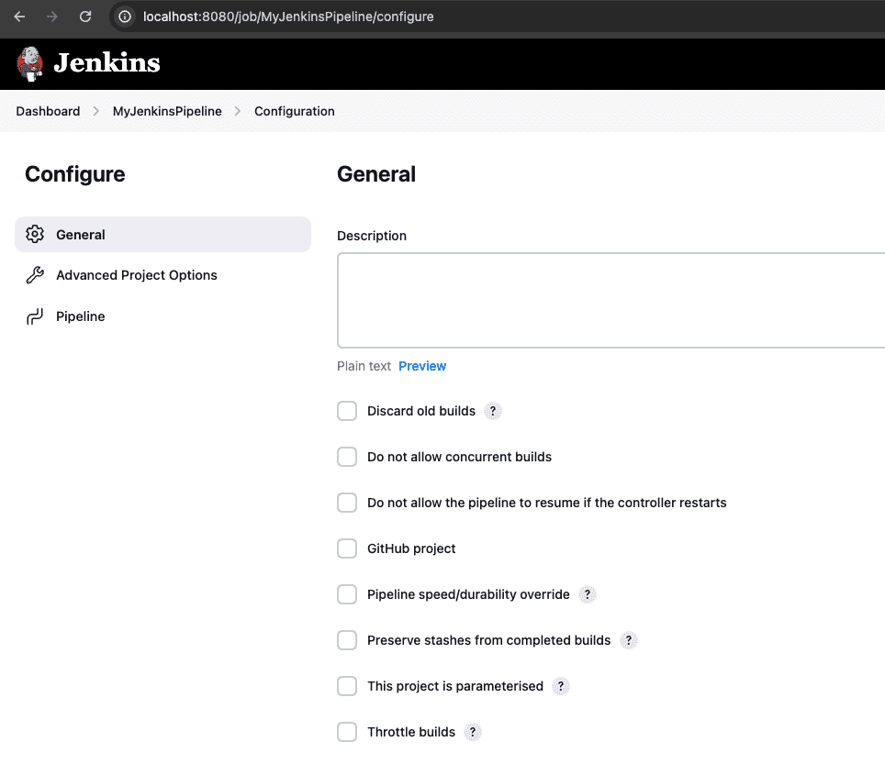The image size is (885, 764).
Task: Enable the Discard old builds checkbox
Action: [x=347, y=411]
